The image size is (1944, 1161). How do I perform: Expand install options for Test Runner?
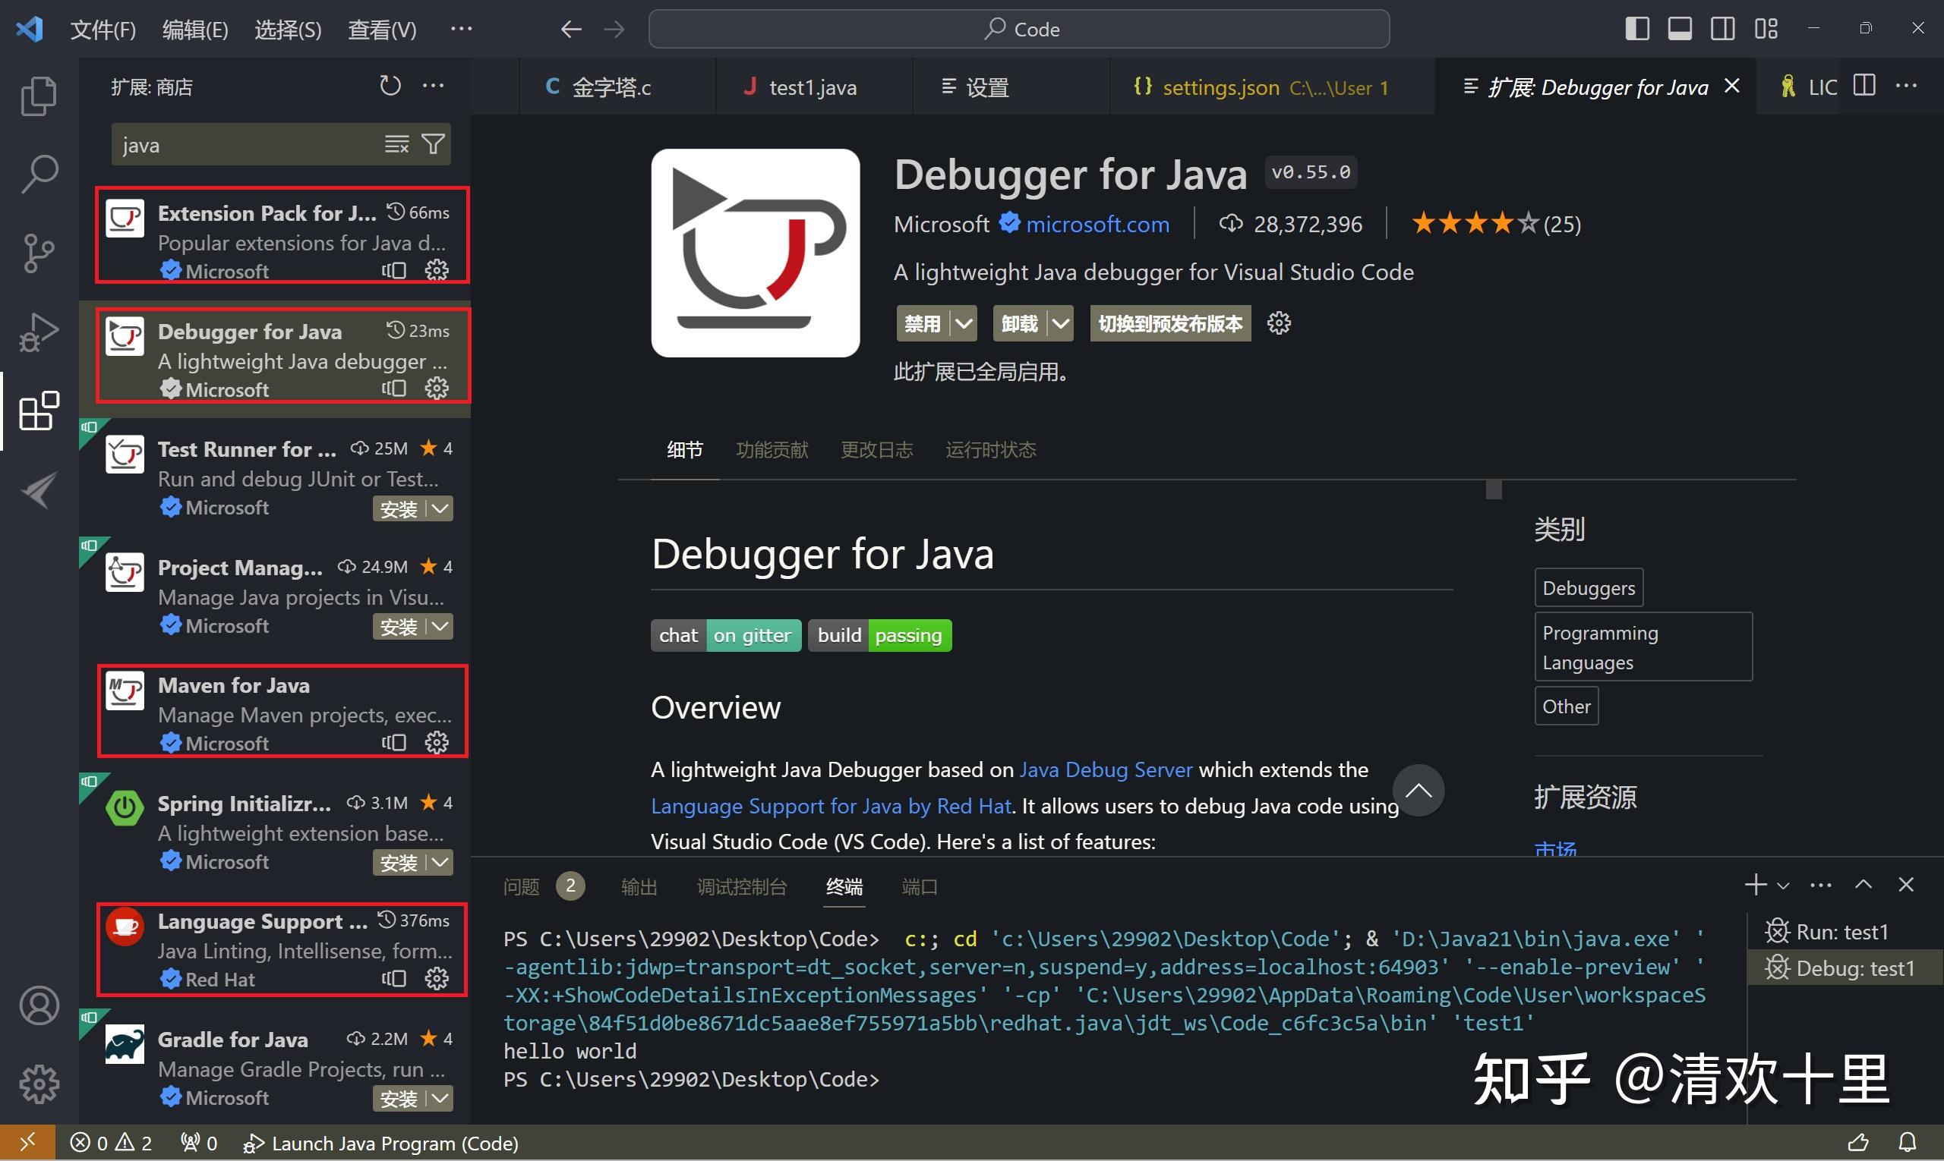(440, 508)
